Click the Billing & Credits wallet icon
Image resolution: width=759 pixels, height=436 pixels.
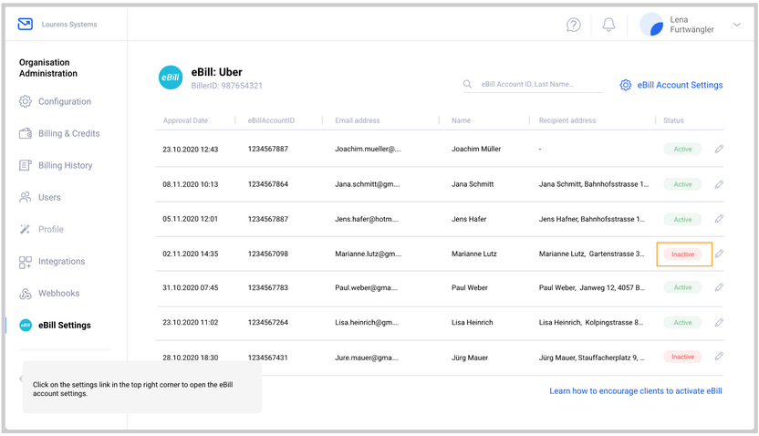[x=26, y=133]
